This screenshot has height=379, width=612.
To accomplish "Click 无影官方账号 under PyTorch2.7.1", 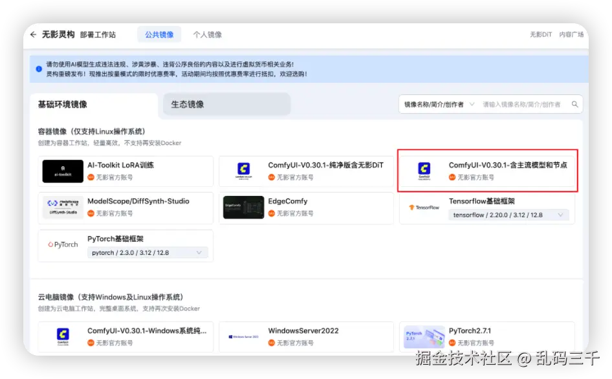I will click(x=475, y=343).
